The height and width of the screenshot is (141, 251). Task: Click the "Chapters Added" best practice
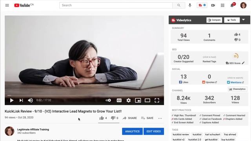(x=233, y=119)
